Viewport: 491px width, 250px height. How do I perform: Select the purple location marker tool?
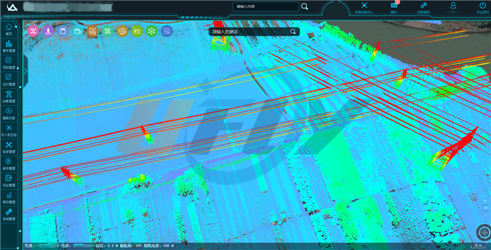coord(48,31)
